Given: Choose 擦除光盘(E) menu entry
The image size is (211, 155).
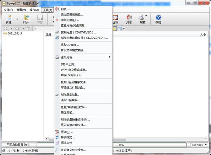Looking at the screenshot, I should point(83,20).
